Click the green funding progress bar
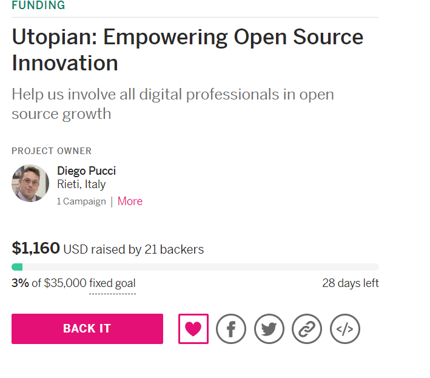The height and width of the screenshot is (378, 430). click(x=17, y=267)
